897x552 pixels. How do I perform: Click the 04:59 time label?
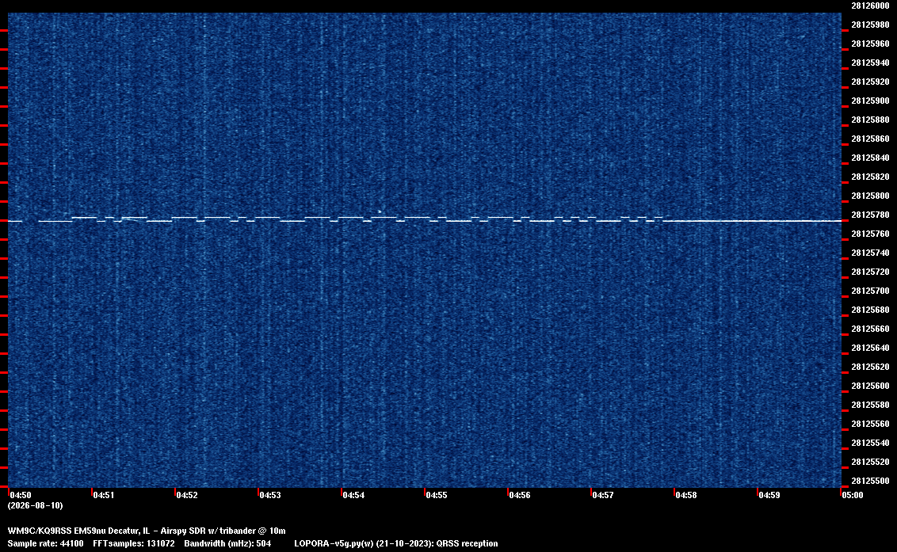pos(769,495)
